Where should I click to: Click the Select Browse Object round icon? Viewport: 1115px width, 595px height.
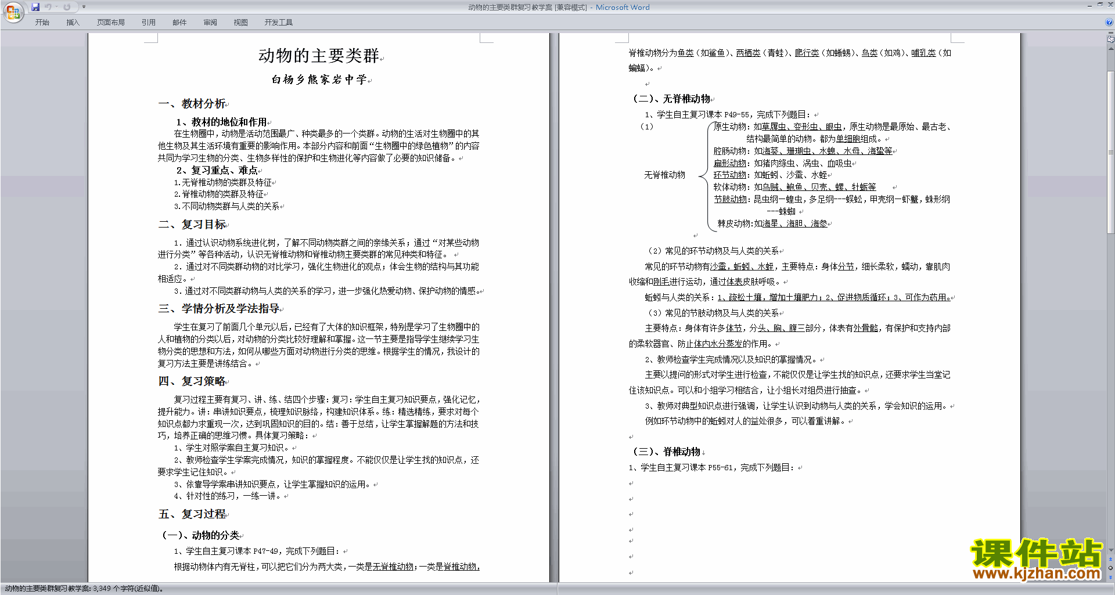1111,568
